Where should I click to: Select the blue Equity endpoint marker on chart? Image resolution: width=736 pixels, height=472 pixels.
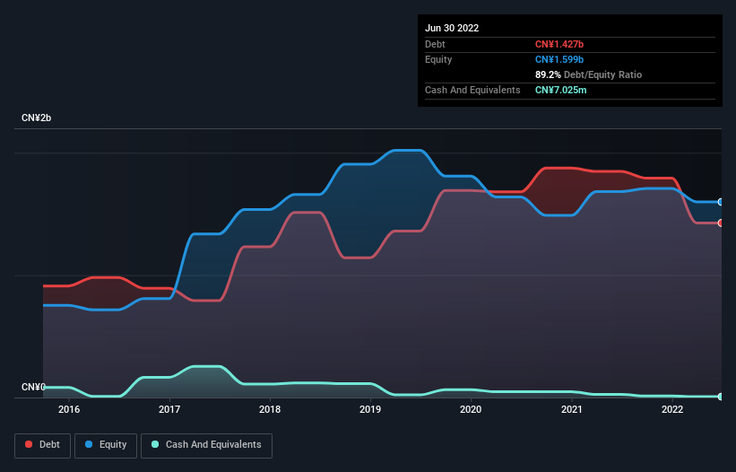(x=721, y=202)
